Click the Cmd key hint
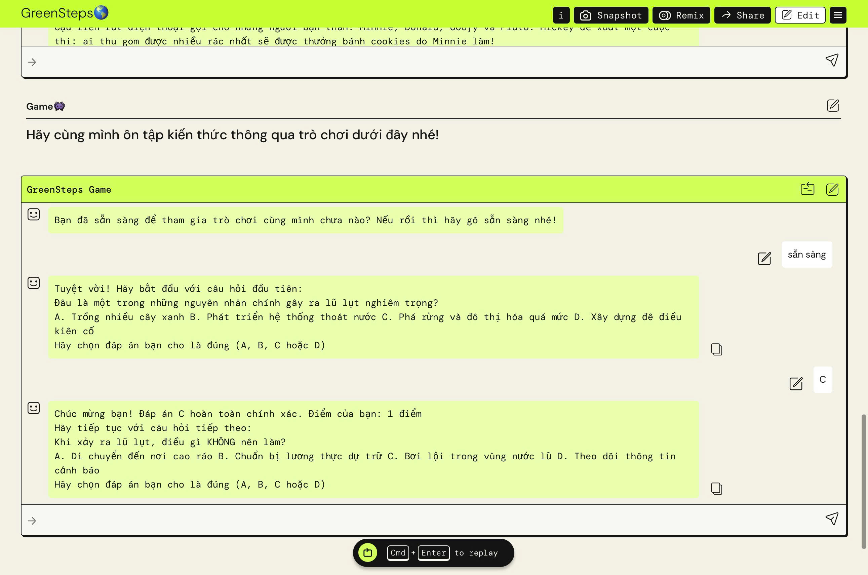The width and height of the screenshot is (868, 575). [398, 552]
